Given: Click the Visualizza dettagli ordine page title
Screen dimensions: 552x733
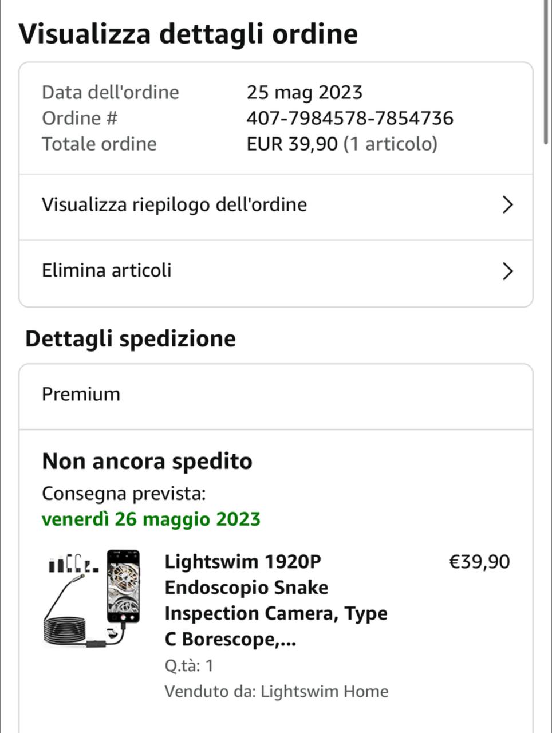Looking at the screenshot, I should tap(188, 34).
